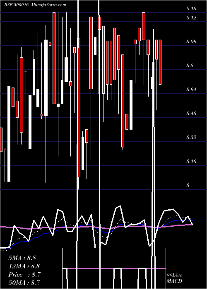Click the 8.96 price axis label

point(191,42)
